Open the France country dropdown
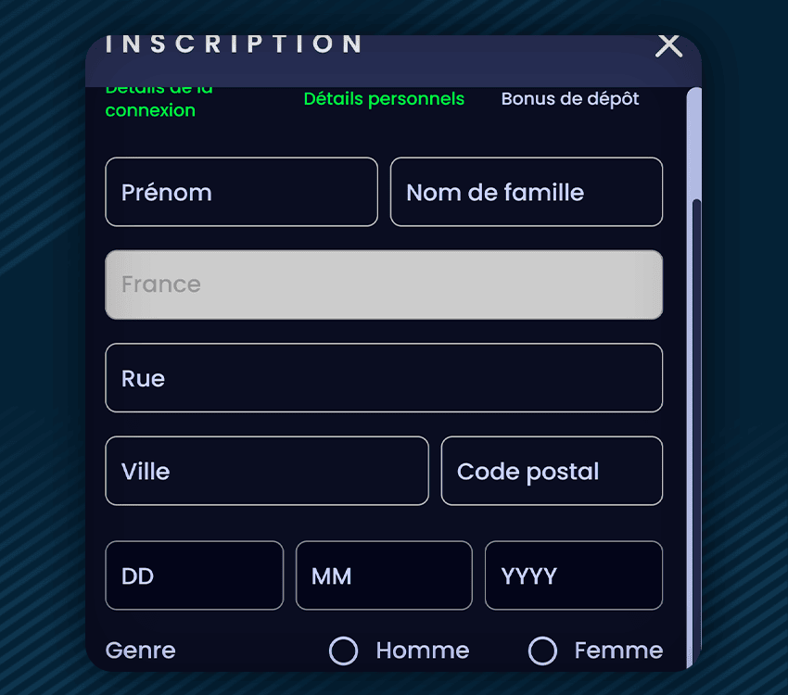The height and width of the screenshot is (695, 788). tap(384, 284)
